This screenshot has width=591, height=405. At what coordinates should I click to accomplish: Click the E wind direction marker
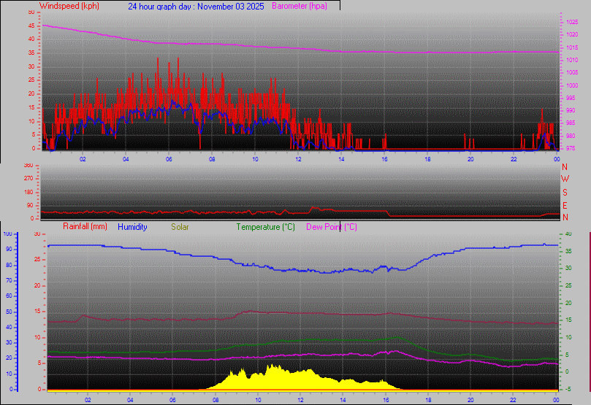(x=565, y=205)
